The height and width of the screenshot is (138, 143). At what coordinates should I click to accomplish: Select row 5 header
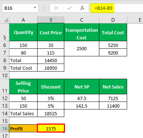[5, 32]
